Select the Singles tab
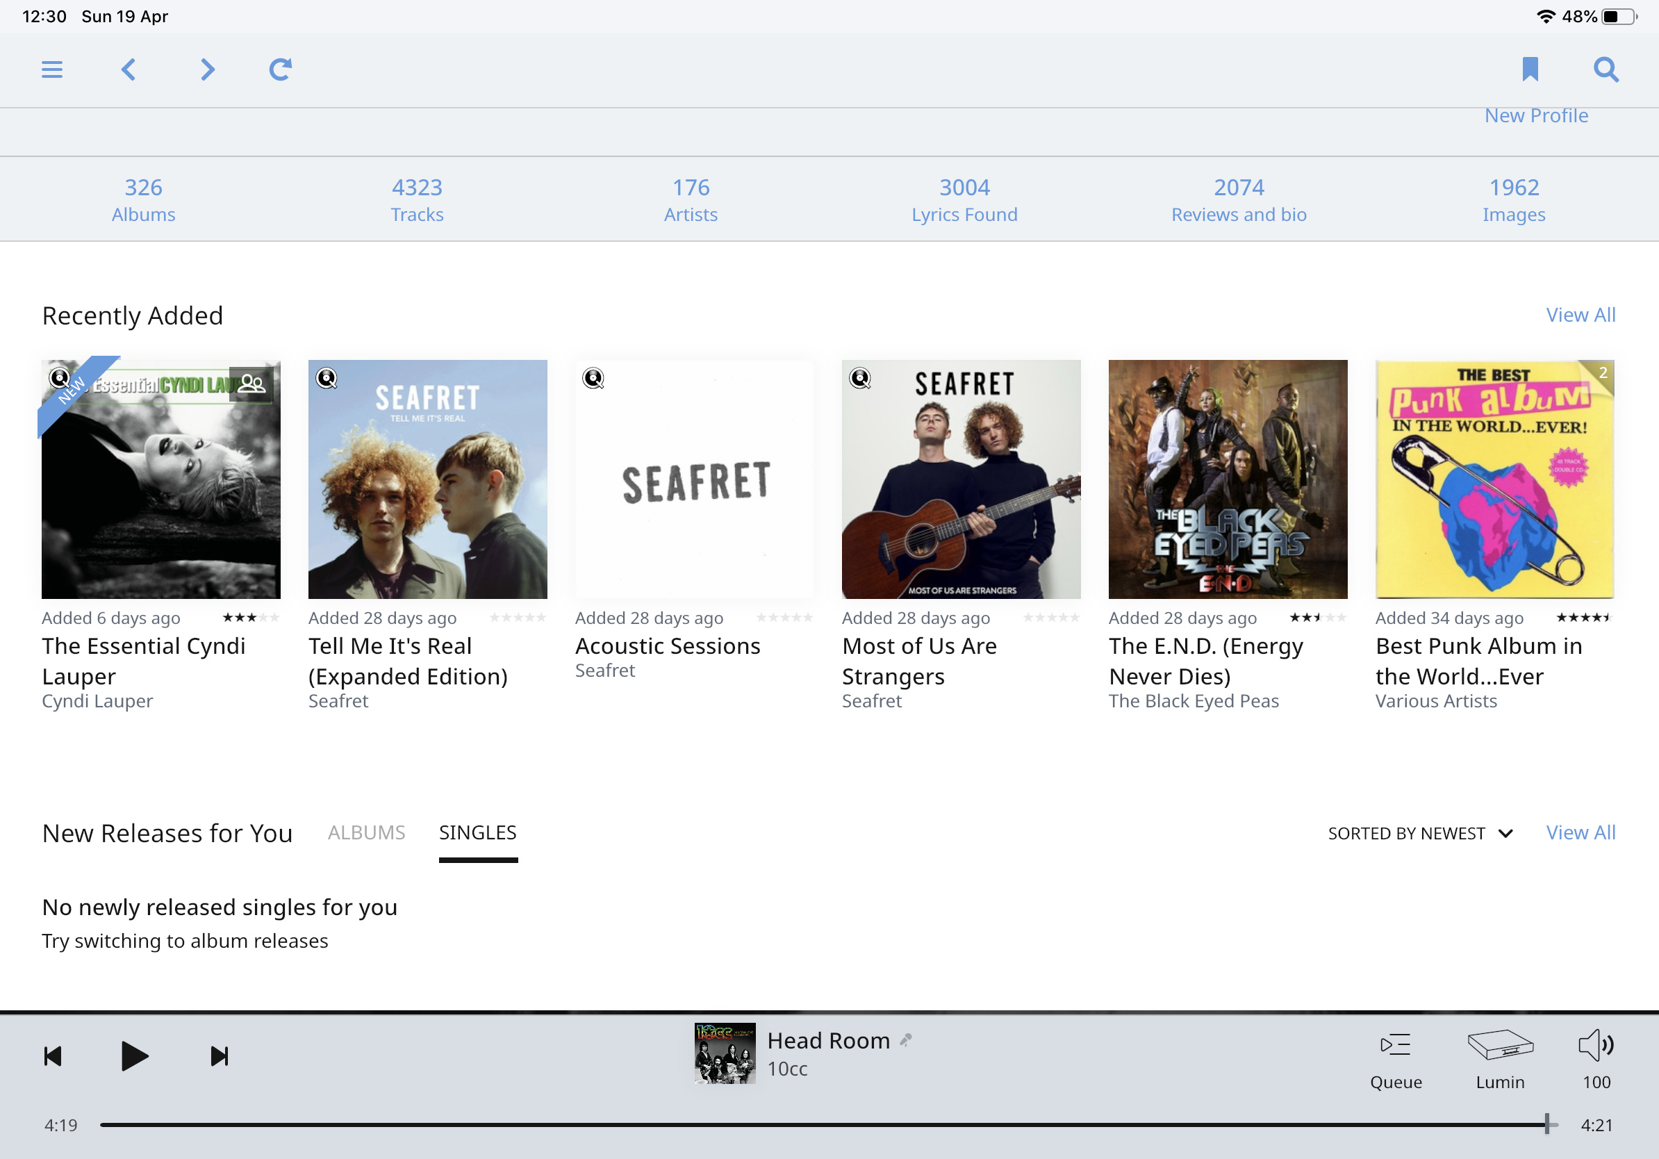Image resolution: width=1659 pixels, height=1159 pixels. click(477, 832)
